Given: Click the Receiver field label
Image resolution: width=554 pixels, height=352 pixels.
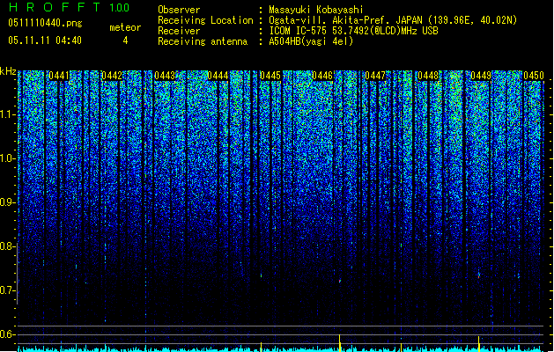Looking at the screenshot, I should click(179, 31).
